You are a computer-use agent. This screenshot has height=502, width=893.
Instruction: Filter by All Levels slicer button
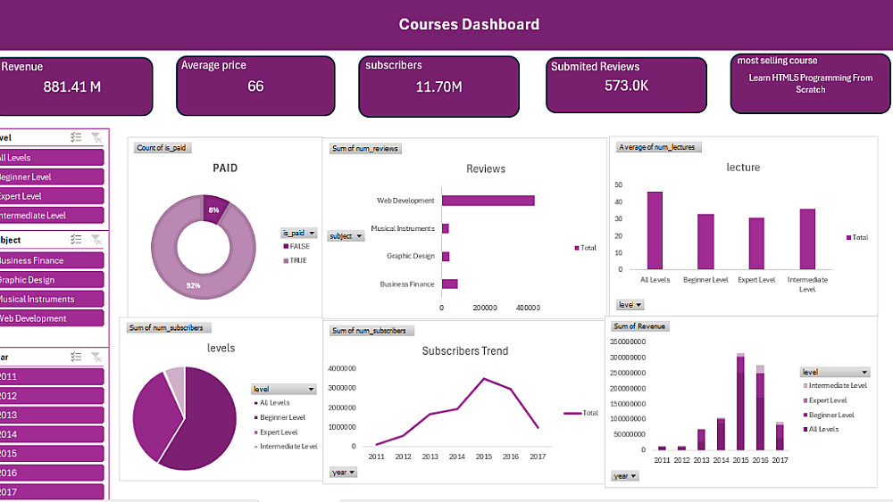coord(51,158)
